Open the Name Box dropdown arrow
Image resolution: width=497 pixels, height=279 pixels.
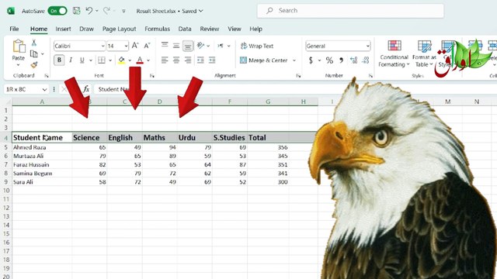44,90
